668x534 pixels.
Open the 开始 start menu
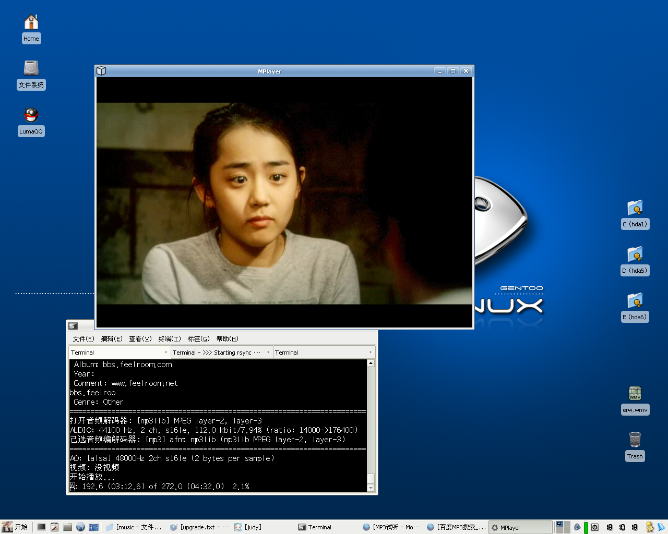pyautogui.click(x=15, y=527)
